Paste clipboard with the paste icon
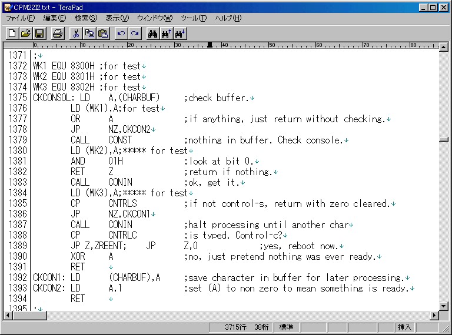This screenshot has height=335, width=452. tap(103, 33)
